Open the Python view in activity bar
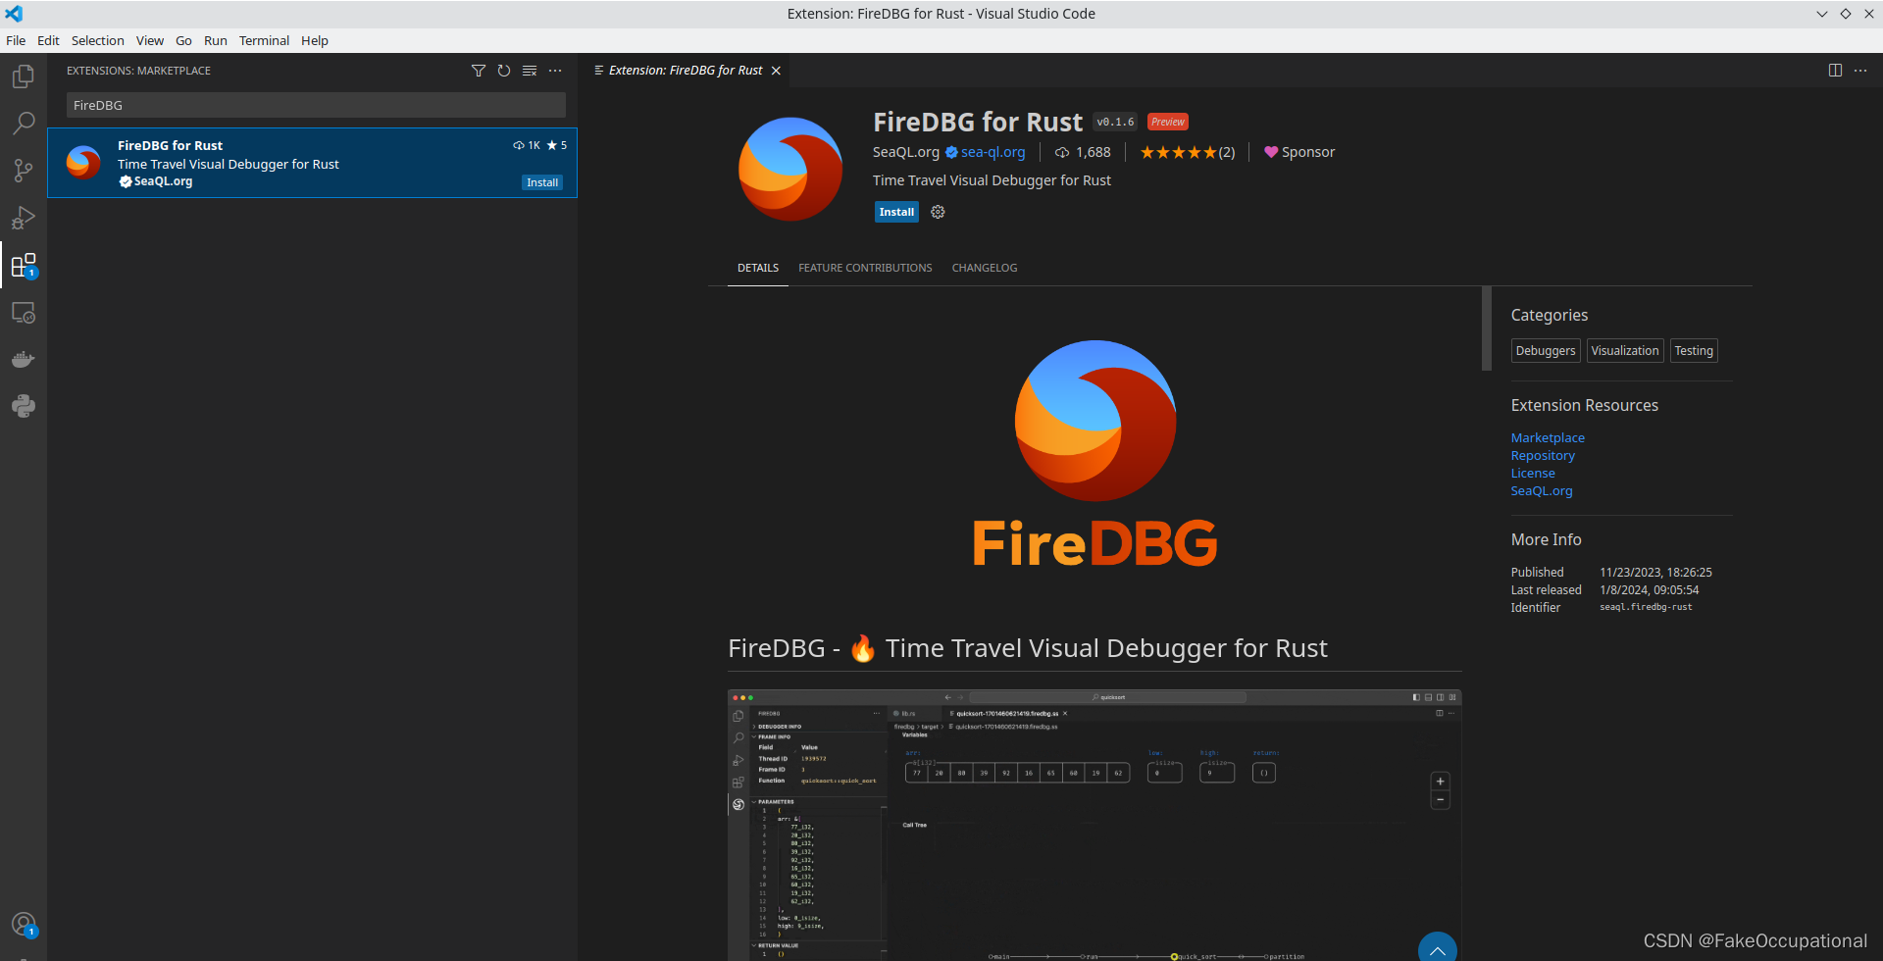 tap(24, 406)
